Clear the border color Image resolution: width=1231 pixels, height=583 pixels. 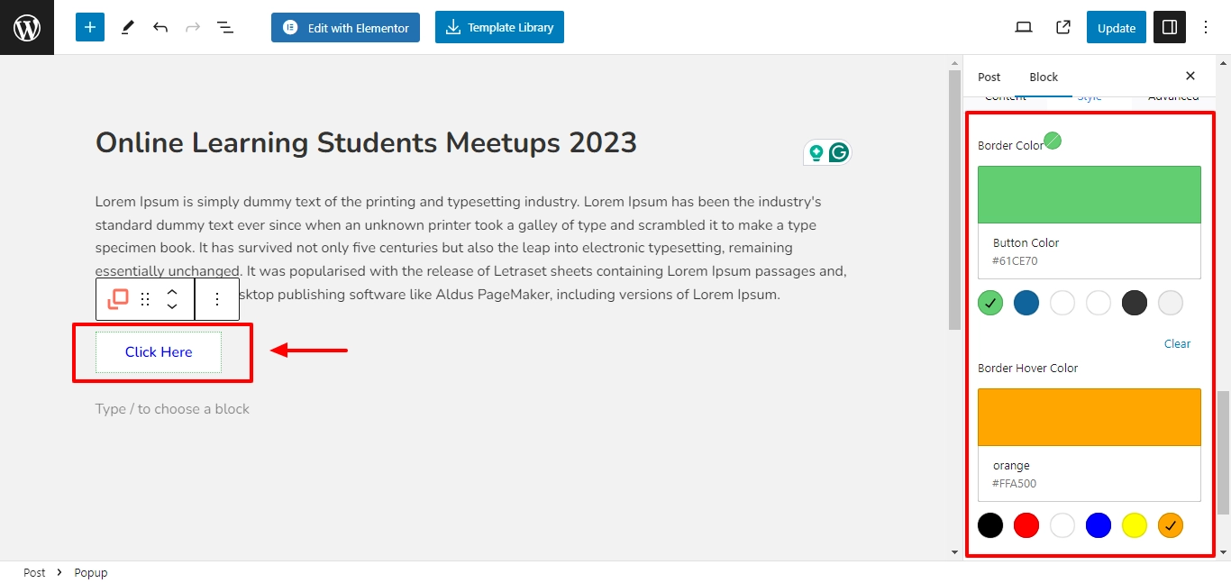pyautogui.click(x=1177, y=343)
